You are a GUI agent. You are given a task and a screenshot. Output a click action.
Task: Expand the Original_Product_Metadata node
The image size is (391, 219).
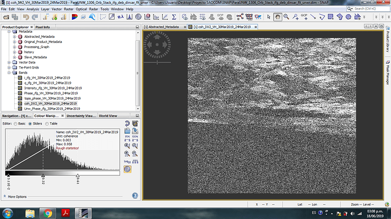click(x=15, y=42)
